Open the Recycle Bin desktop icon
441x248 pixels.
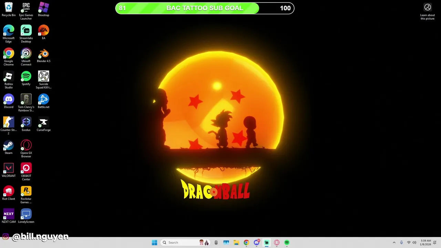pyautogui.click(x=9, y=10)
